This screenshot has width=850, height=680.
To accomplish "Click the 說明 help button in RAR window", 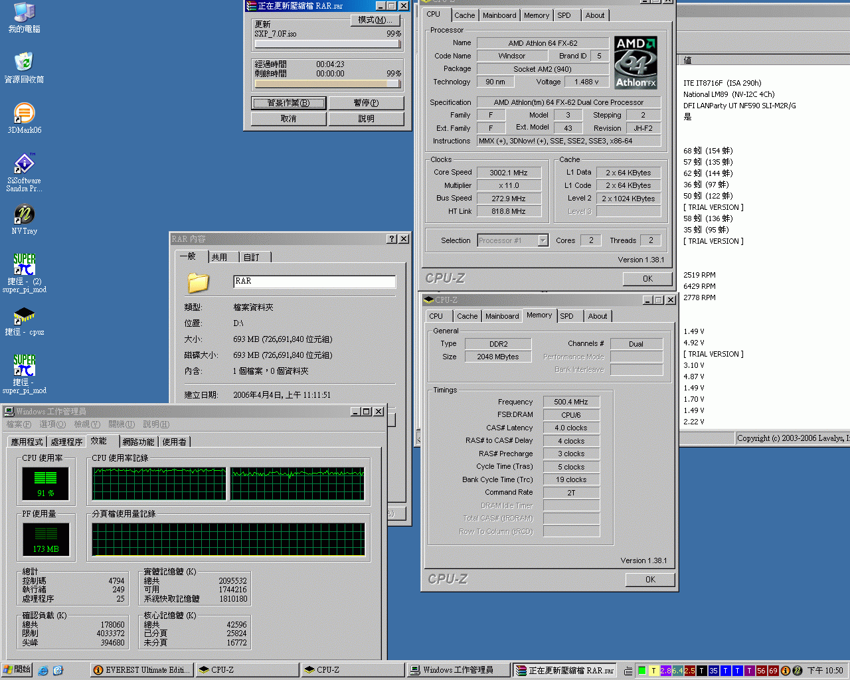I will tap(366, 119).
